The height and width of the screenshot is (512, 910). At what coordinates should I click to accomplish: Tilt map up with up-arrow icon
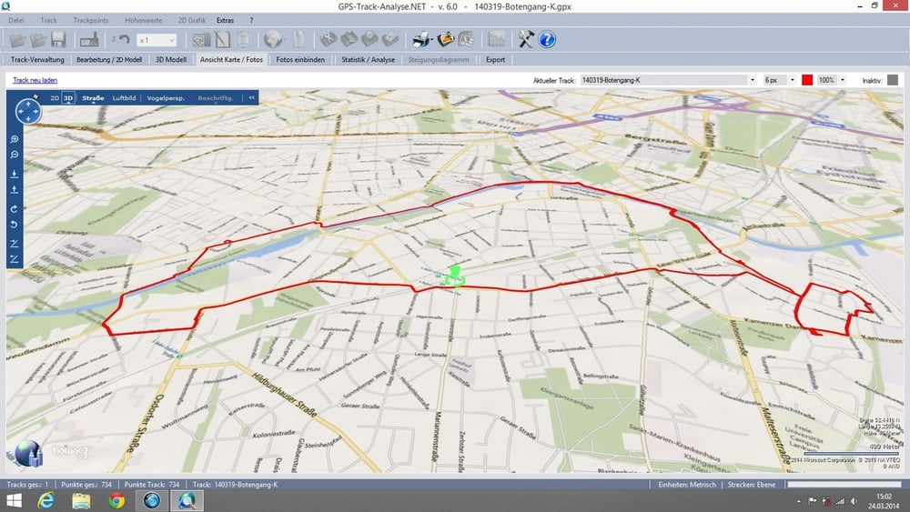(x=15, y=189)
